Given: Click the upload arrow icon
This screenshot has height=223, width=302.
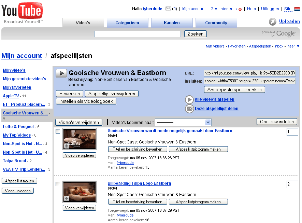Looking at the screenshot, I should point(273,22).
